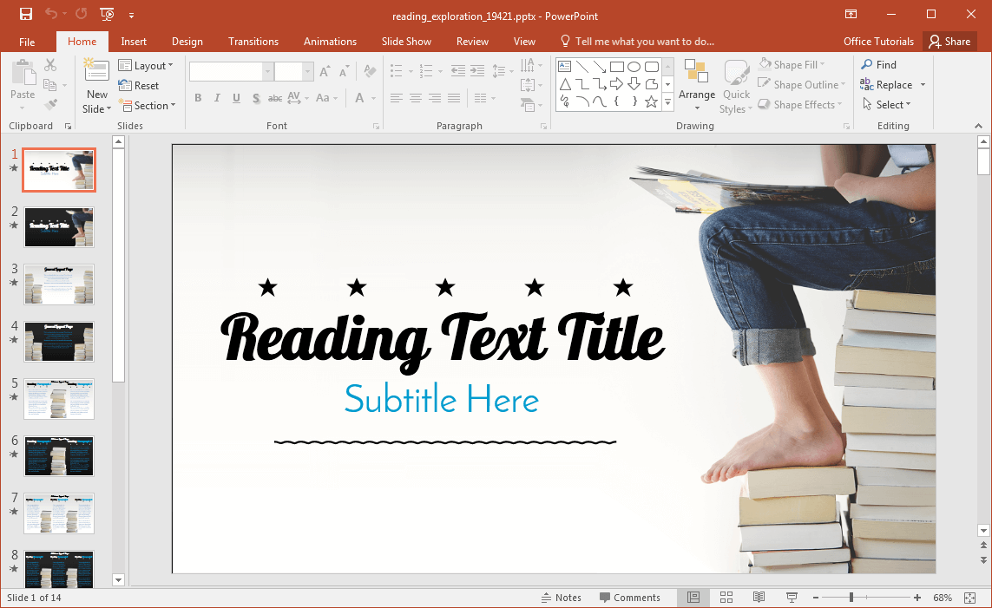The height and width of the screenshot is (608, 992).
Task: Switch to Slide Sorter view
Action: coord(726,598)
